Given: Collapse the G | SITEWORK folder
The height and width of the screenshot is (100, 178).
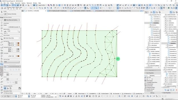Looking at the screenshot, I should click(164, 31).
